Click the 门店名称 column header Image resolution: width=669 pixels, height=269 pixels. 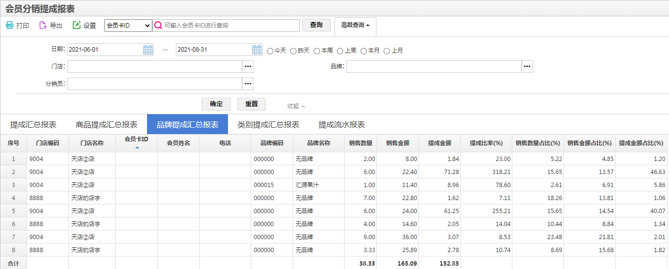pos(92,143)
